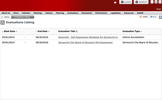Image resolution: width=162 pixels, height=100 pixels.
Task: Open the Resources menu
Action: coord(129,13)
